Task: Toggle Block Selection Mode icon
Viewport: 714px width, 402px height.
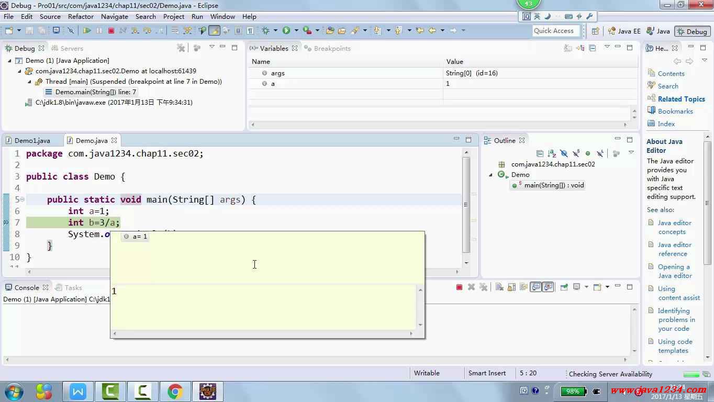Action: click(x=238, y=31)
